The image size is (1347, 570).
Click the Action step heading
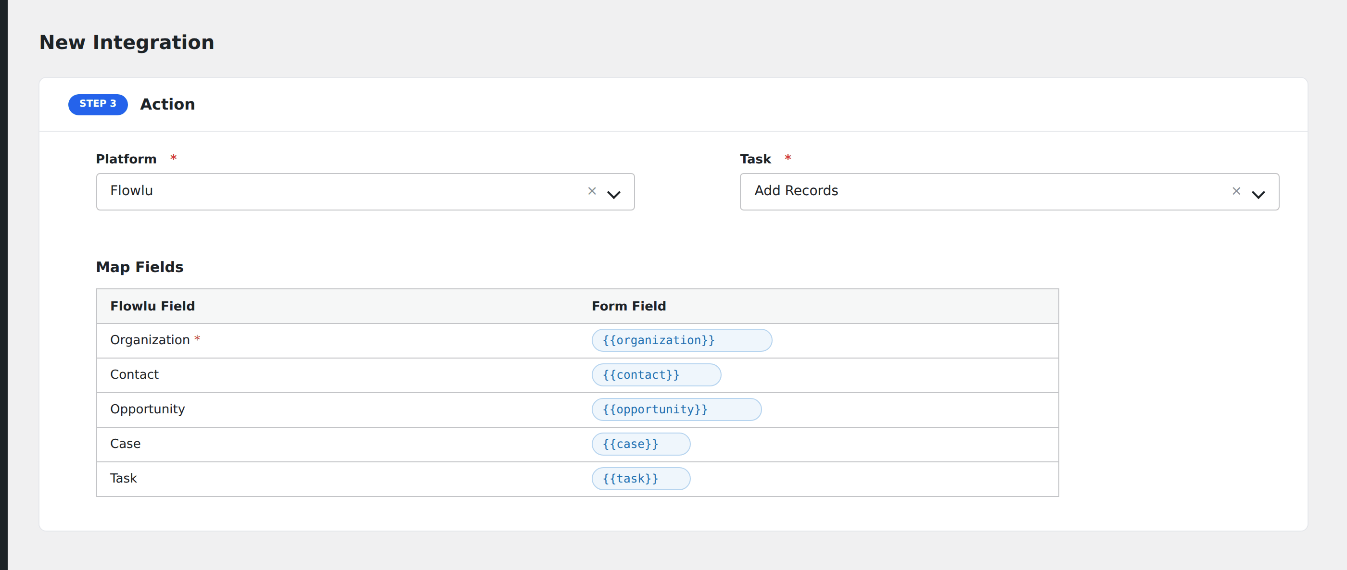167,104
